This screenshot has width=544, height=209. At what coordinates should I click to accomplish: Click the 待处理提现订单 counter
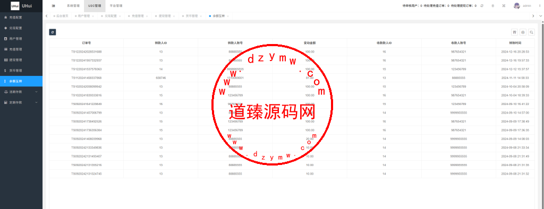(463, 6)
